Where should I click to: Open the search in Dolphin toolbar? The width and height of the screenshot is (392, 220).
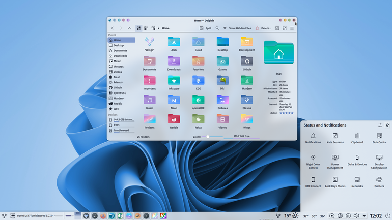click(x=217, y=28)
